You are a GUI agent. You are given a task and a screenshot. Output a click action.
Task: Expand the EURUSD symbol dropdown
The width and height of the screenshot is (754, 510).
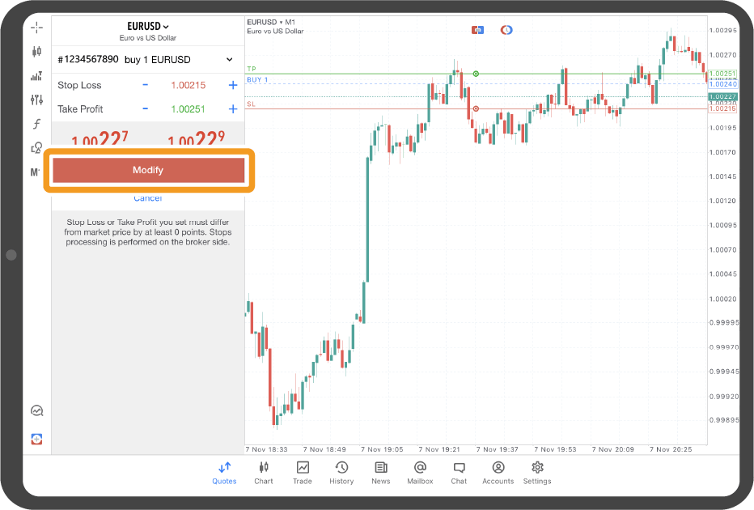tap(148, 27)
